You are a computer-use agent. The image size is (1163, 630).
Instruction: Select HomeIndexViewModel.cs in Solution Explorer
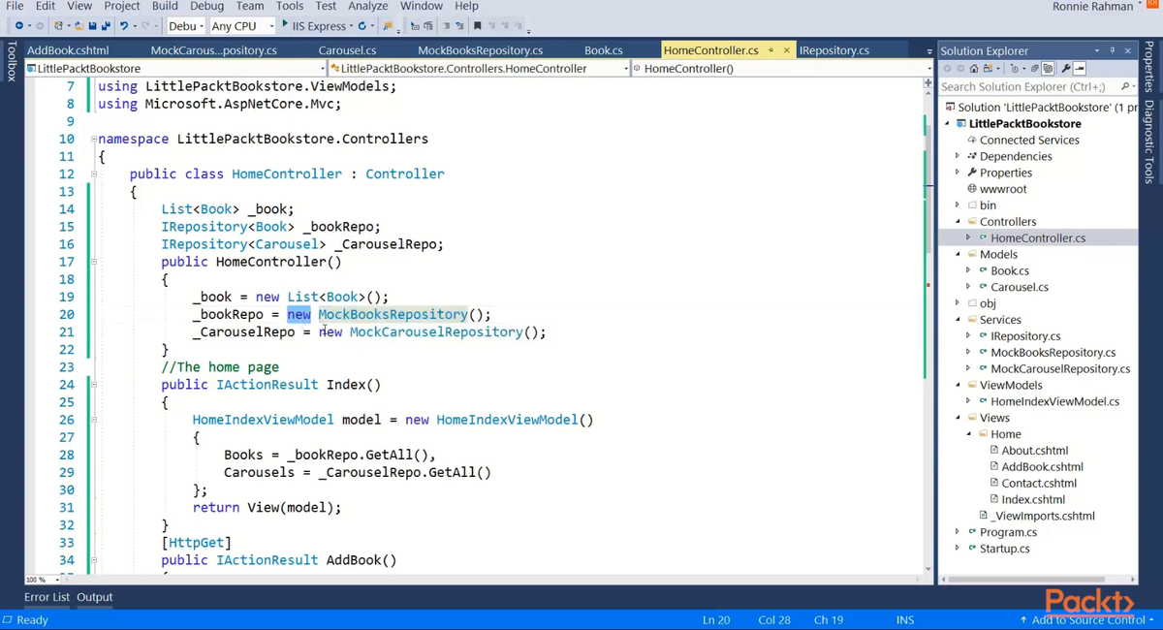pyautogui.click(x=1054, y=401)
